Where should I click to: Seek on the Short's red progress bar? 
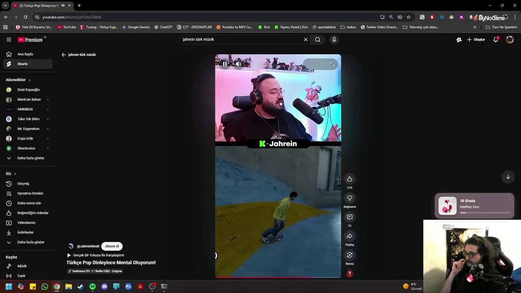(278, 277)
